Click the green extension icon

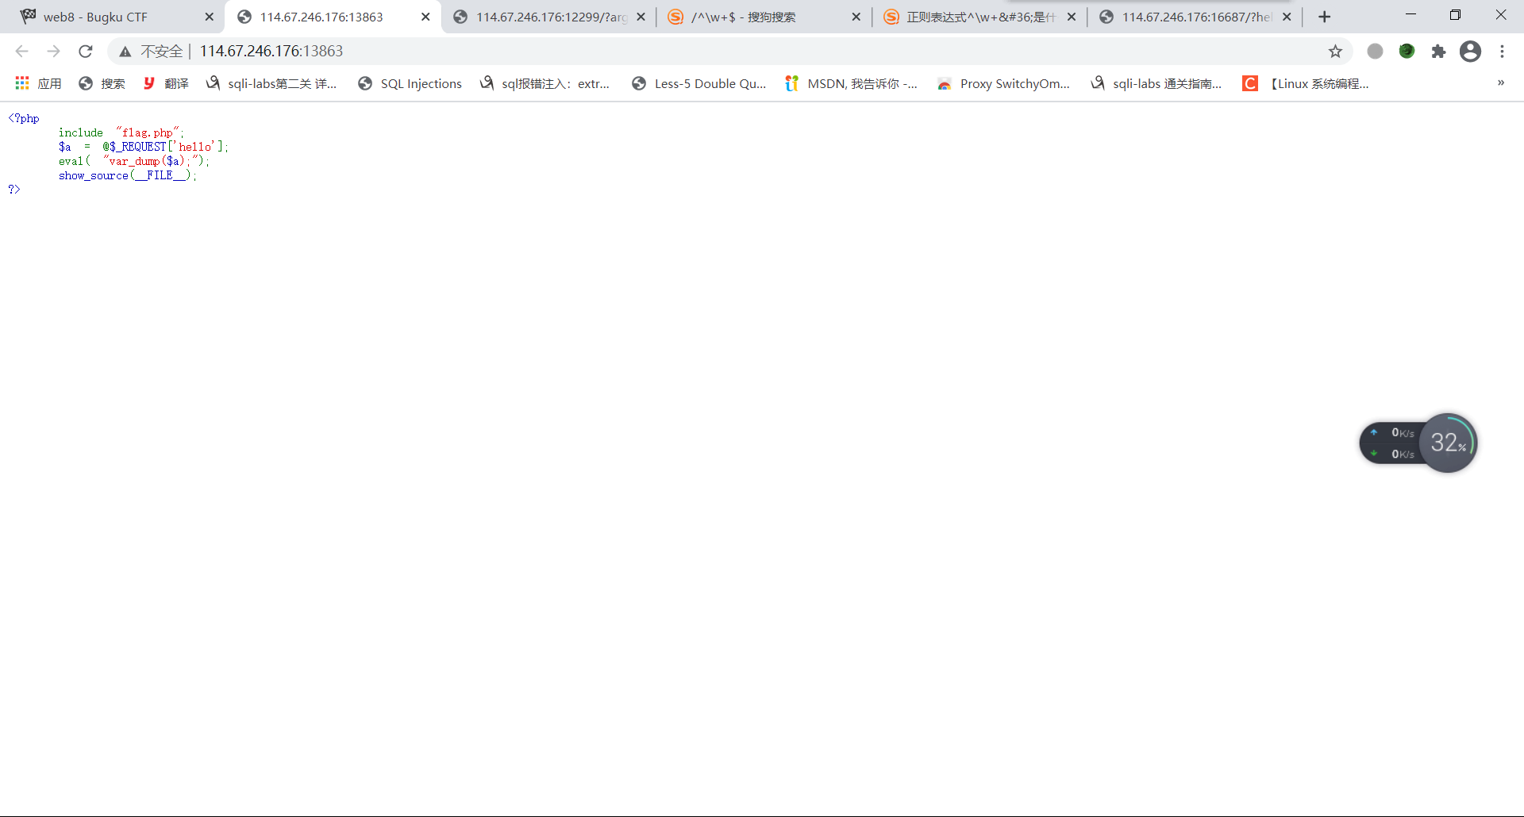point(1407,52)
